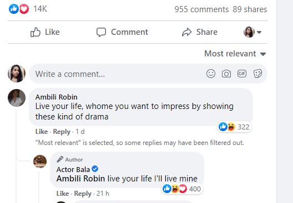Like Actor Bala's reply
The height and width of the screenshot is (203, 293).
[62, 194]
